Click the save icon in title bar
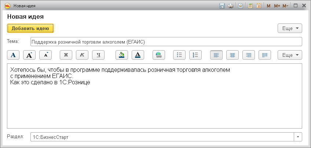Viewport: 311px width, 148px height. click(x=222, y=6)
